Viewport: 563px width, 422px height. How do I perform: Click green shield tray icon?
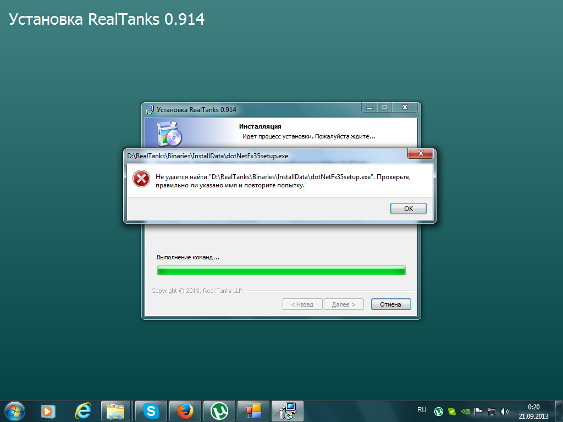click(x=452, y=412)
